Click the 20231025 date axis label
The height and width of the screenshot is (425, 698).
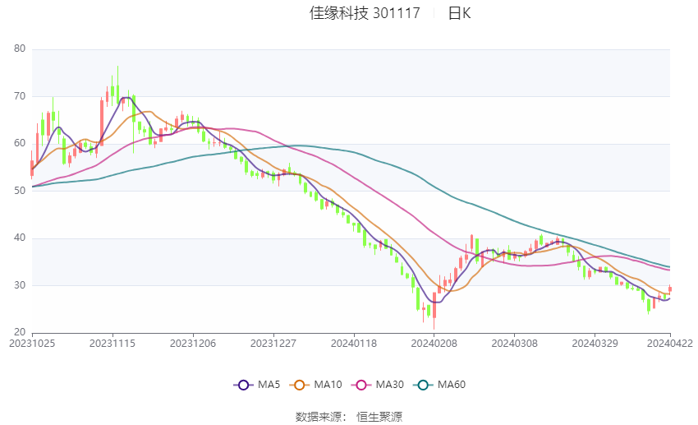[32, 344]
